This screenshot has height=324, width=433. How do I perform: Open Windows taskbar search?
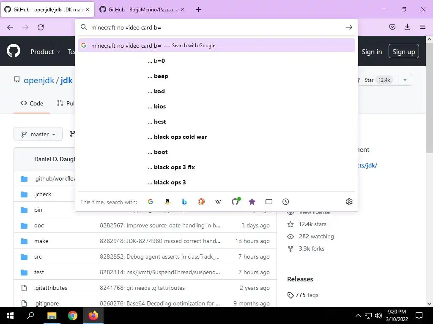30,316
